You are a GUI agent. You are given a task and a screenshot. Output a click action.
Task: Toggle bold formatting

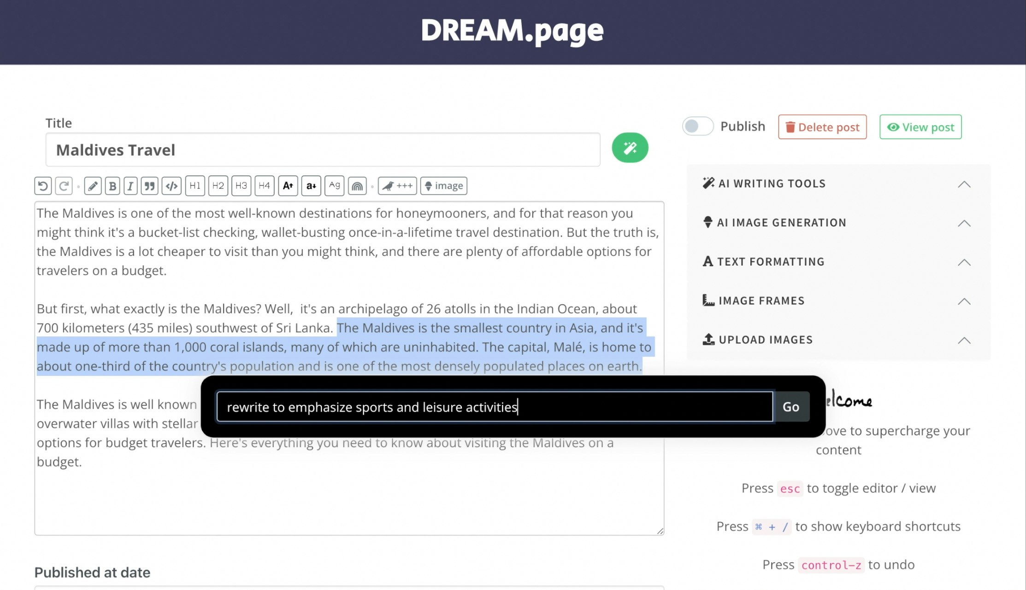(x=112, y=186)
